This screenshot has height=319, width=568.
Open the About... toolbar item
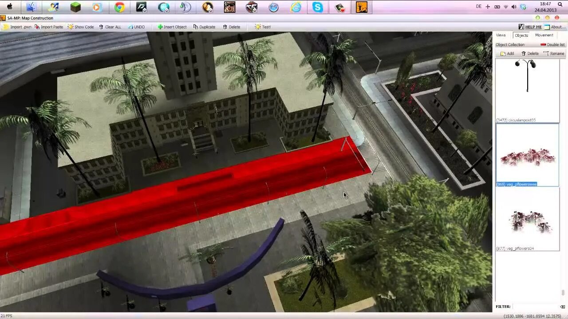pos(555,27)
